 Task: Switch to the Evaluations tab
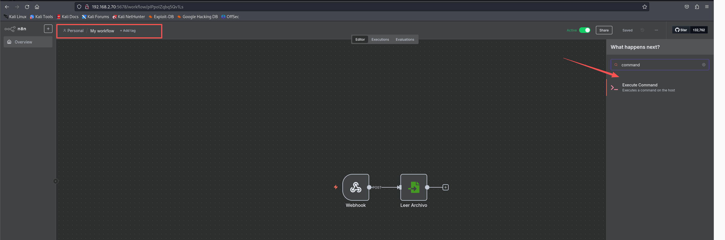pos(404,39)
